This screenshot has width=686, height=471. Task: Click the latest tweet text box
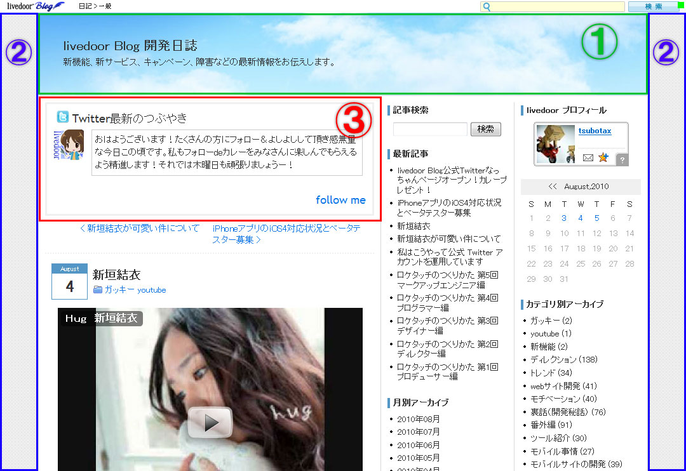pyautogui.click(x=227, y=152)
